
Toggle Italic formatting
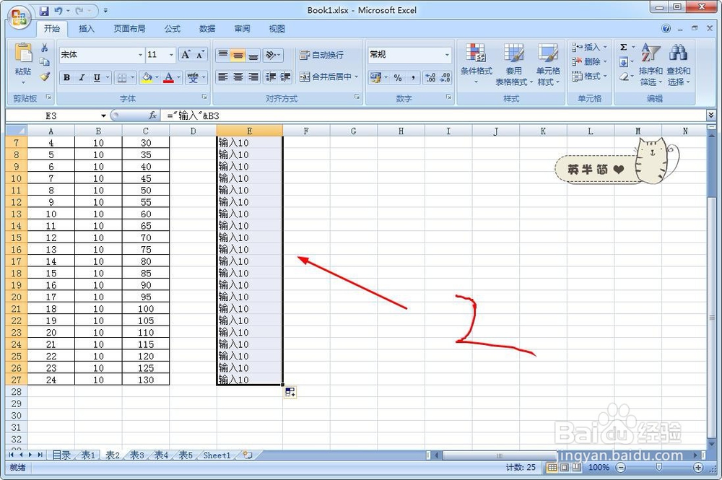[82, 77]
